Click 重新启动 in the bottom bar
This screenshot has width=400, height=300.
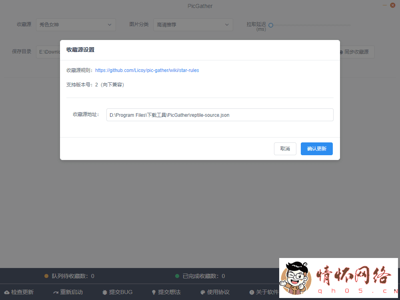click(x=68, y=292)
